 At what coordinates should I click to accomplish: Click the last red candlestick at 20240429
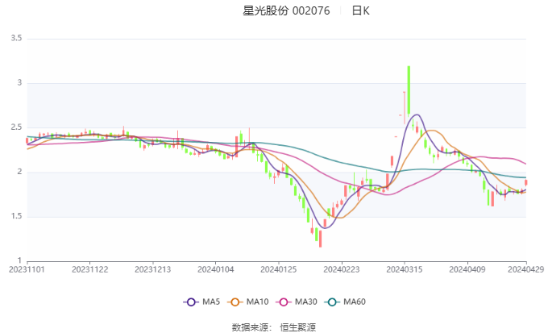click(x=526, y=182)
